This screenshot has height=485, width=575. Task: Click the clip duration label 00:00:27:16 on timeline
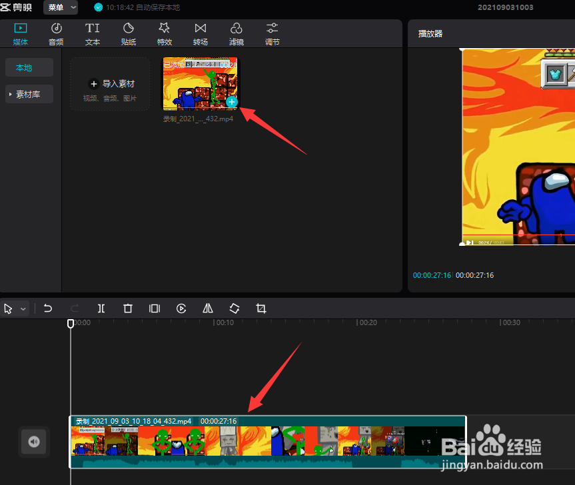[218, 421]
